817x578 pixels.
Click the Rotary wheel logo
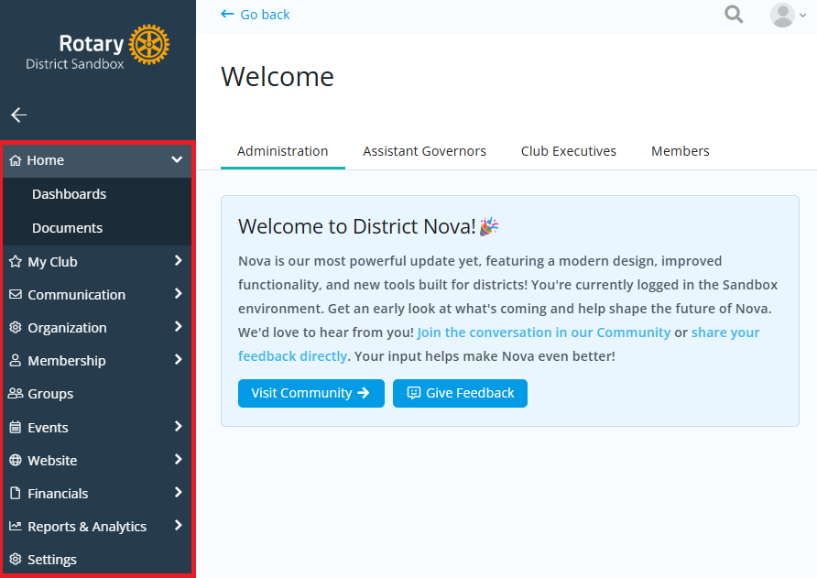pyautogui.click(x=149, y=44)
